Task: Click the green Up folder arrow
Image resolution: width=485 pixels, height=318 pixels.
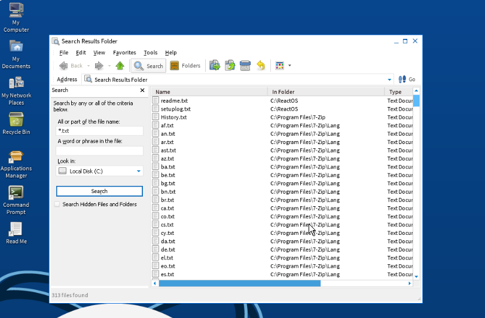Action: [x=120, y=66]
